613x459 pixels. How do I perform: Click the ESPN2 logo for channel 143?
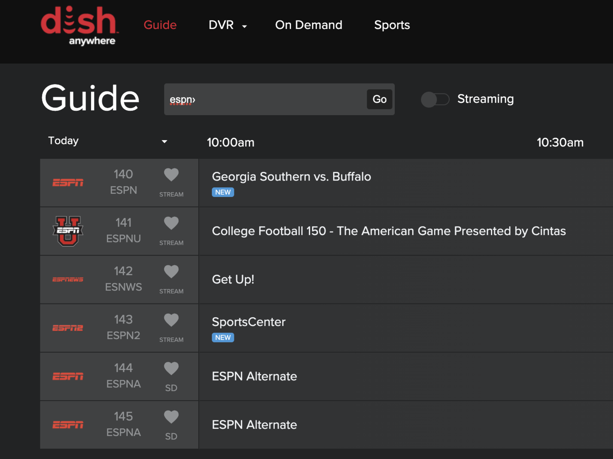[x=68, y=328]
